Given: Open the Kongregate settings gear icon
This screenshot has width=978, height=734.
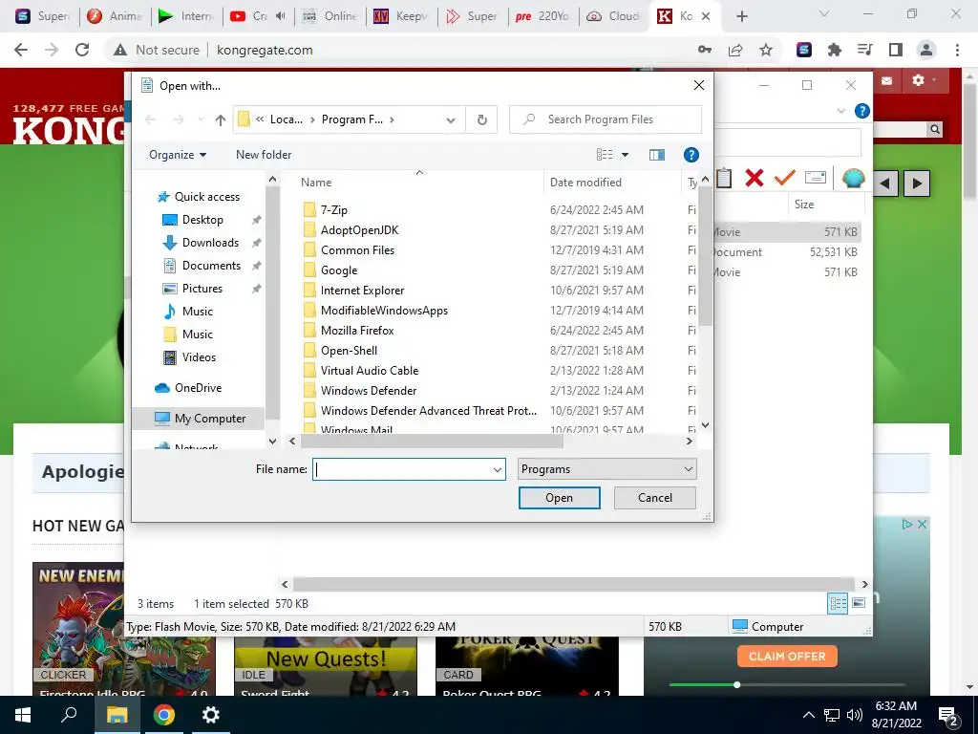Looking at the screenshot, I should 918,80.
